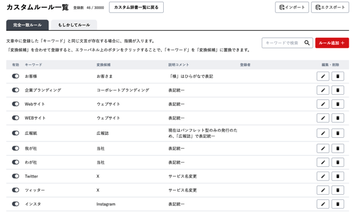Edit the ツイッター rule
Screen dimensions: 356x213
tap(323, 190)
